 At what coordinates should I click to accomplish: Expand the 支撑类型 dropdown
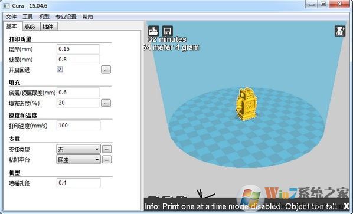[79, 149]
